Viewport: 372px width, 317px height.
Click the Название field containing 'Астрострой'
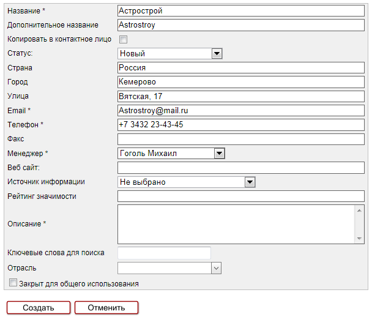(240, 11)
